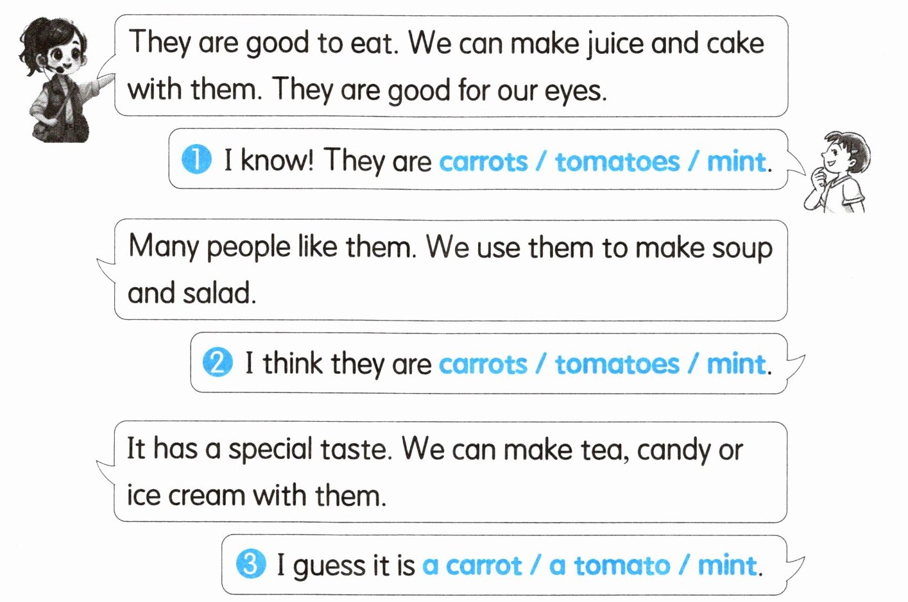Choose "a tomato" in answer 3
This screenshot has height=602, width=908.
point(609,565)
